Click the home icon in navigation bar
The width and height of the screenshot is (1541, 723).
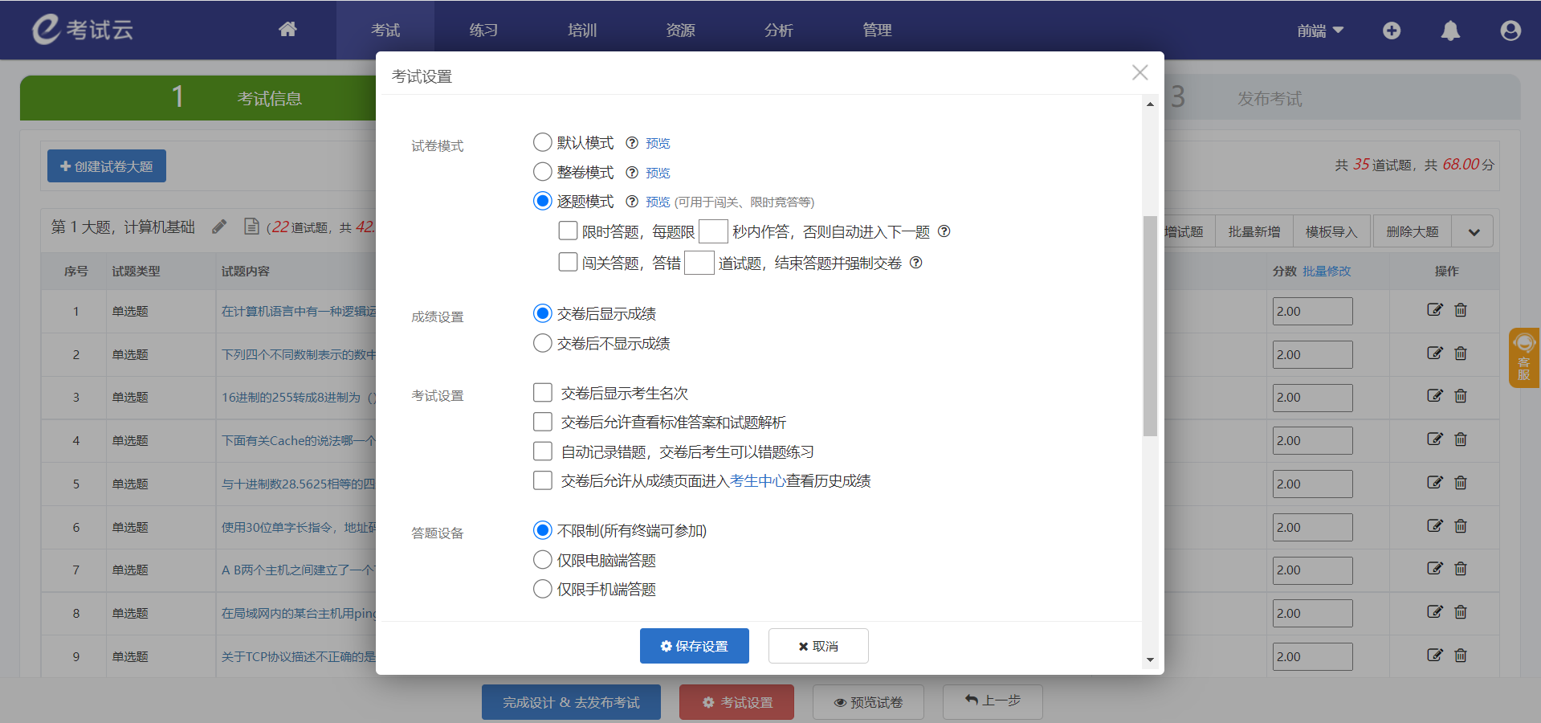(287, 30)
